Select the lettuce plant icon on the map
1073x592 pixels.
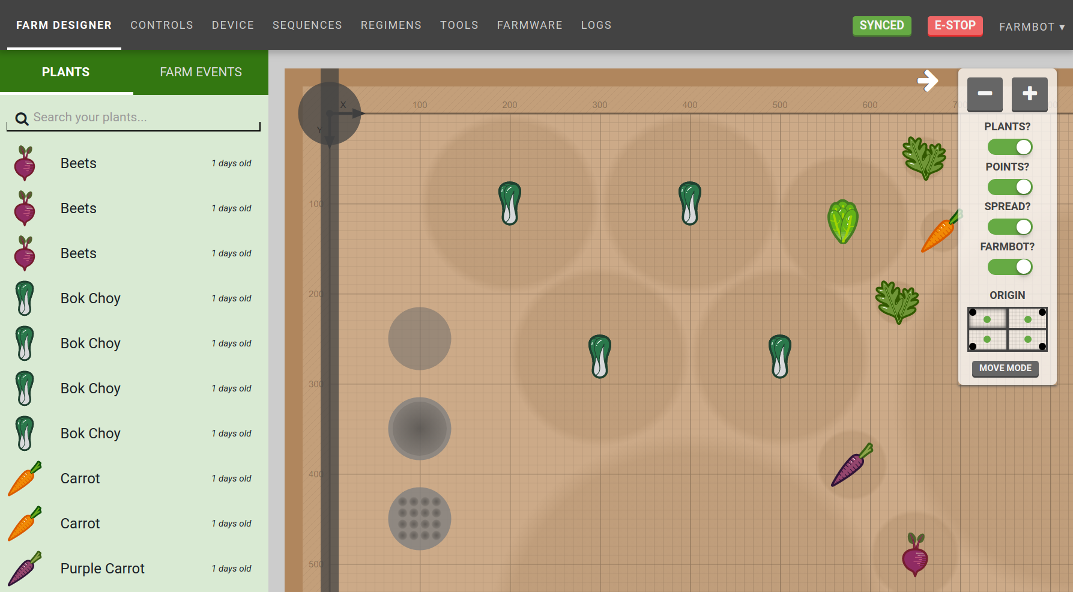coord(842,221)
